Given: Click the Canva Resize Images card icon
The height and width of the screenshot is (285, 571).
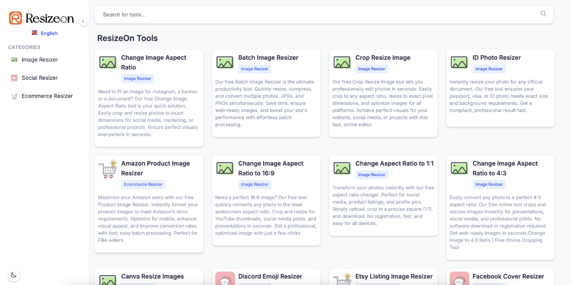Looking at the screenshot, I should click(108, 280).
